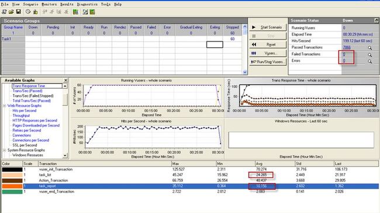The width and height of the screenshot is (380, 213).
Task: Click the magnifier beside Failed Transactions
Action: [369, 55]
